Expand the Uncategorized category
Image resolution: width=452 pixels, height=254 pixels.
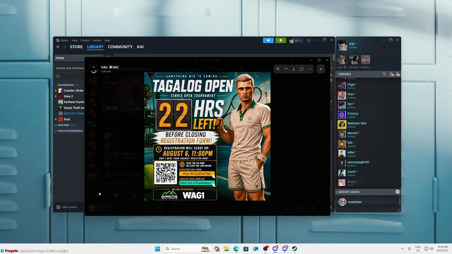tap(56, 131)
